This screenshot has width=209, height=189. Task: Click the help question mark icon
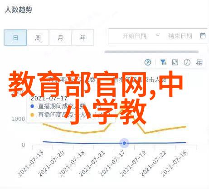coord(148,62)
